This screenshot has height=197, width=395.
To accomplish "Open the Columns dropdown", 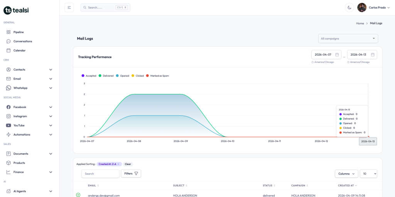I will click(346, 174).
